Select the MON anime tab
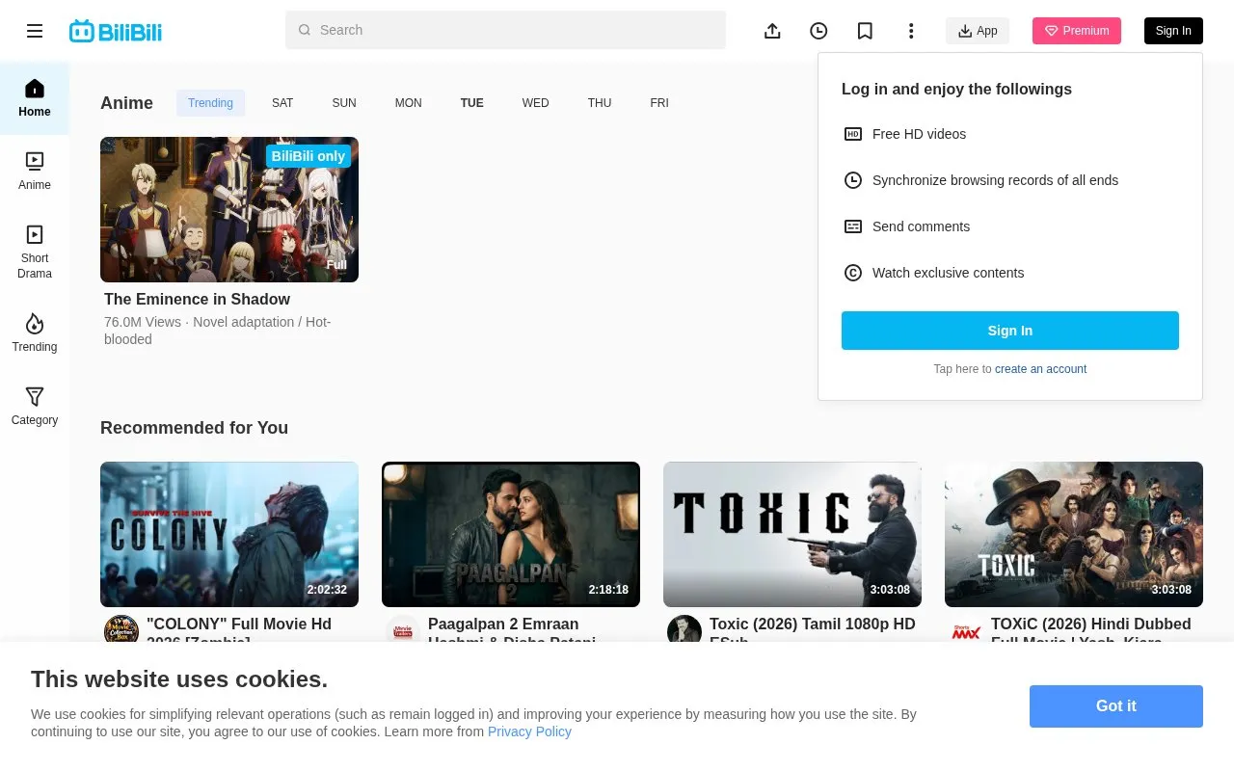Image resolution: width=1234 pixels, height=771 pixels. tap(409, 103)
